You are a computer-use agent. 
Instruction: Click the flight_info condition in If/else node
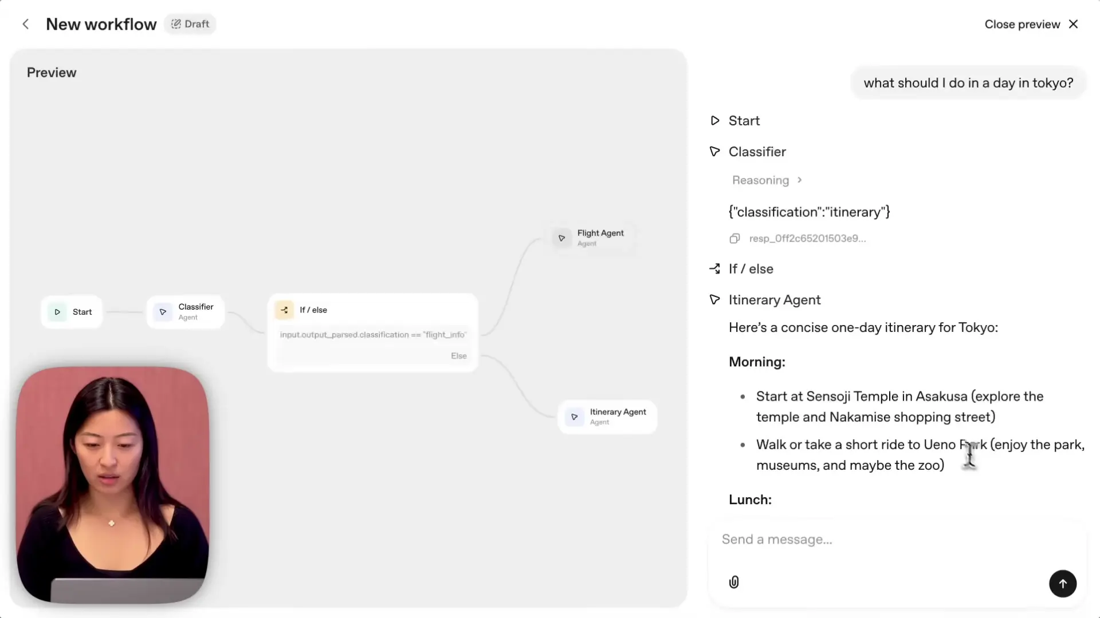point(373,335)
